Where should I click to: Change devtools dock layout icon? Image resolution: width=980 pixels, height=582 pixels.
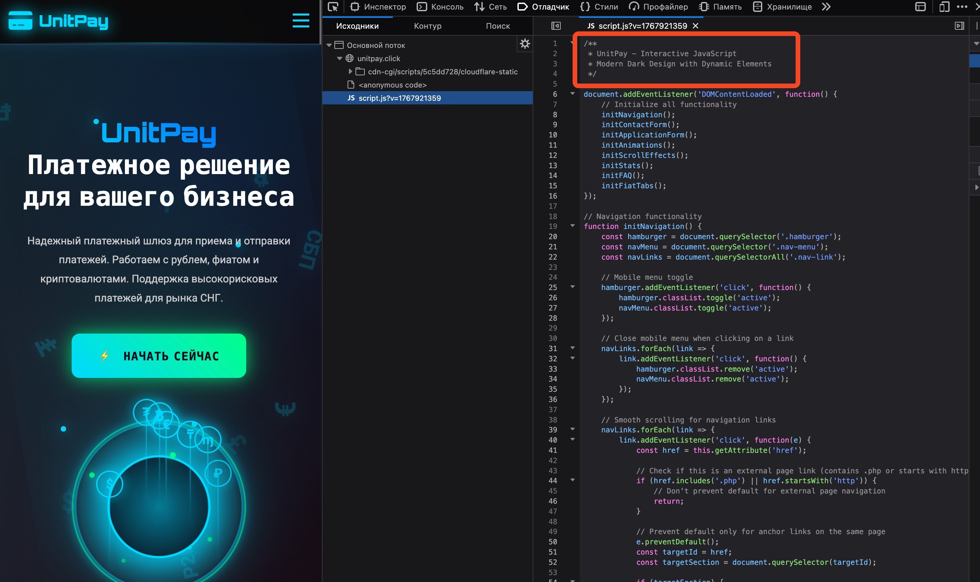pyautogui.click(x=920, y=7)
